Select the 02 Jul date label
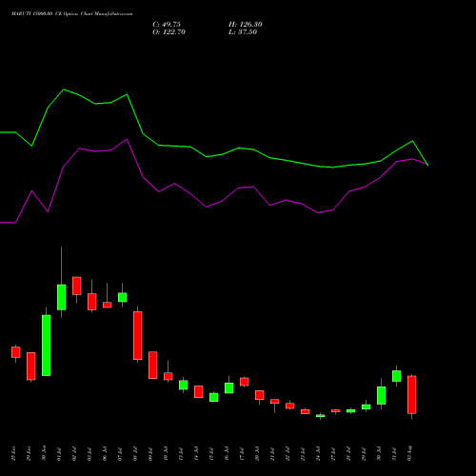This screenshot has height=476, width=476. click(x=74, y=453)
